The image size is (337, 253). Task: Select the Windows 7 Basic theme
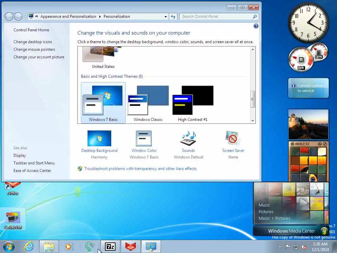point(103,103)
